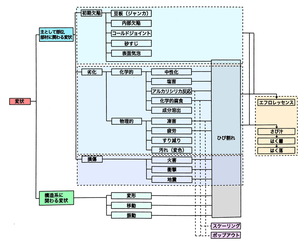The height and width of the screenshot is (242, 304).
Task: Select the 地震 box
Action: point(171,179)
